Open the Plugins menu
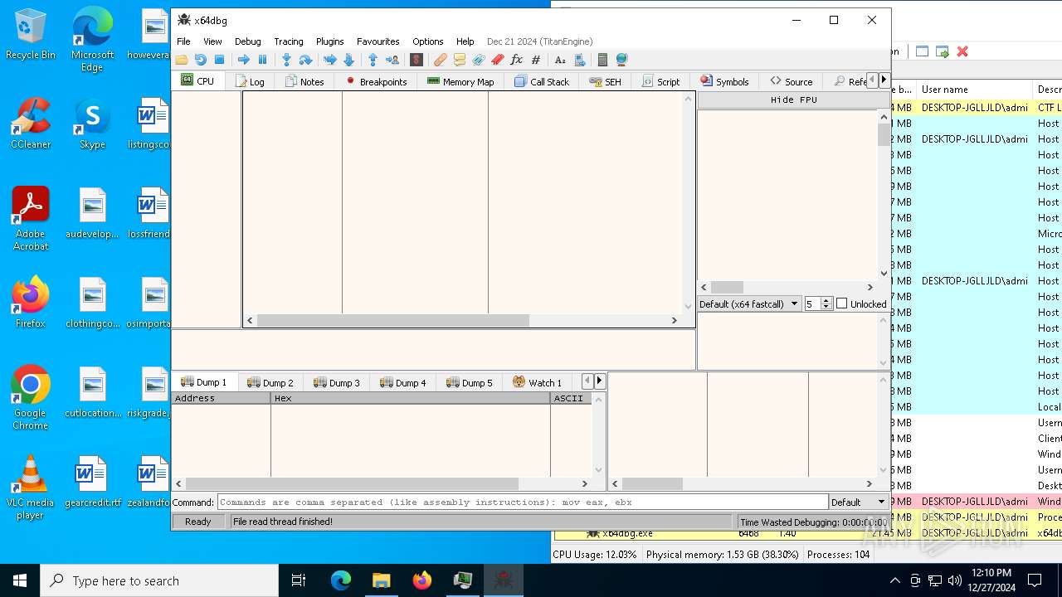Viewport: 1062px width, 597px height. click(329, 41)
